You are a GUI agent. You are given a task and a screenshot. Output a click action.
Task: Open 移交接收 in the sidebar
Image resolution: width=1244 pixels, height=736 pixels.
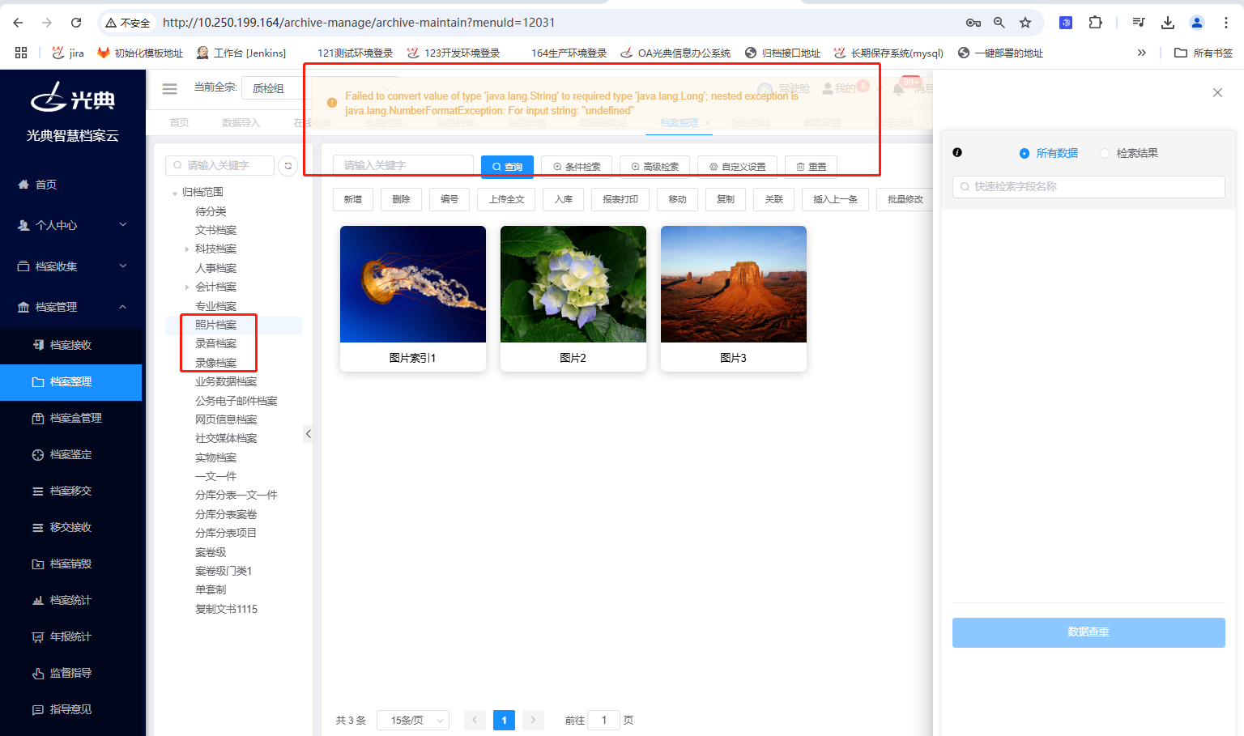pos(70,527)
